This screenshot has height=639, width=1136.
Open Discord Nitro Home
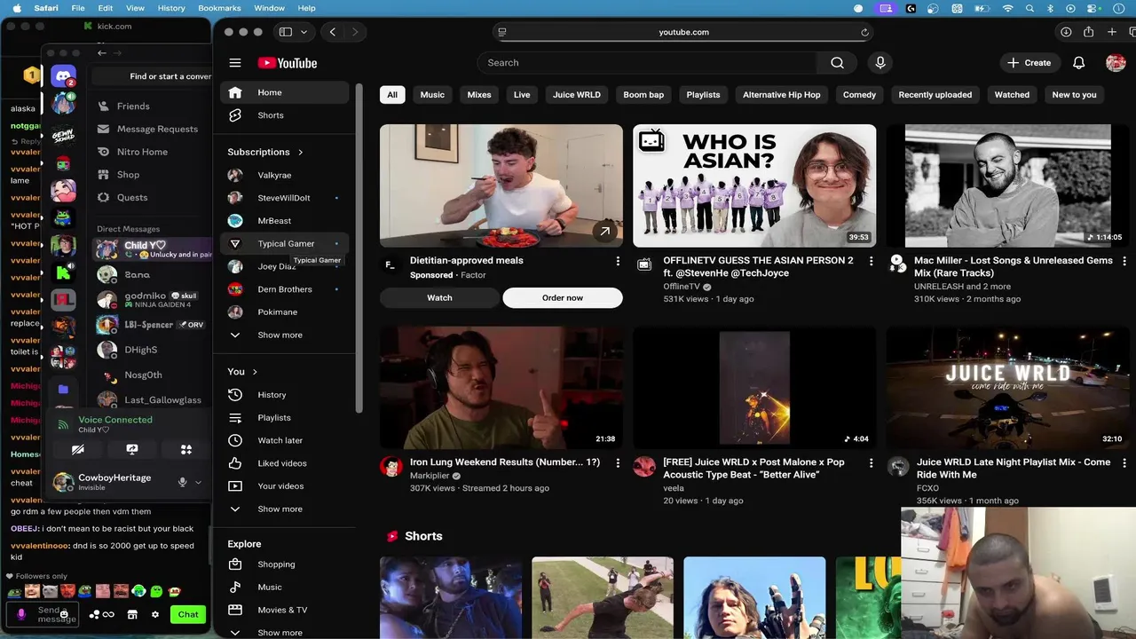148,152
